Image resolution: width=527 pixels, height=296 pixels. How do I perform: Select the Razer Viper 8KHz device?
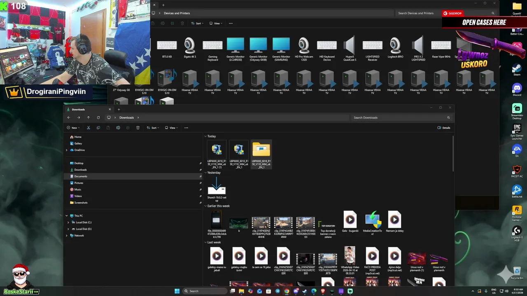pos(441,48)
